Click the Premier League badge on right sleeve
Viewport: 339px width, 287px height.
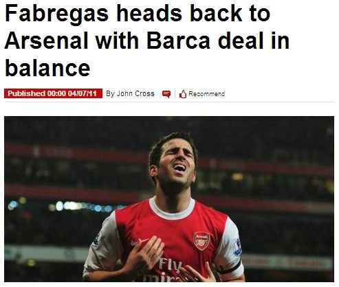[238, 247]
